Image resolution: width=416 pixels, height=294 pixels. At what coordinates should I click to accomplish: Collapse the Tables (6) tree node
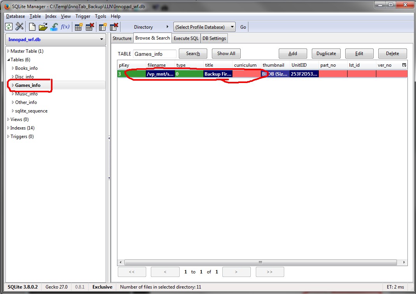pos(8,60)
